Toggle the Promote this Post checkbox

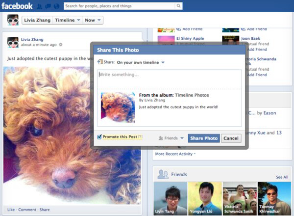click(x=99, y=137)
